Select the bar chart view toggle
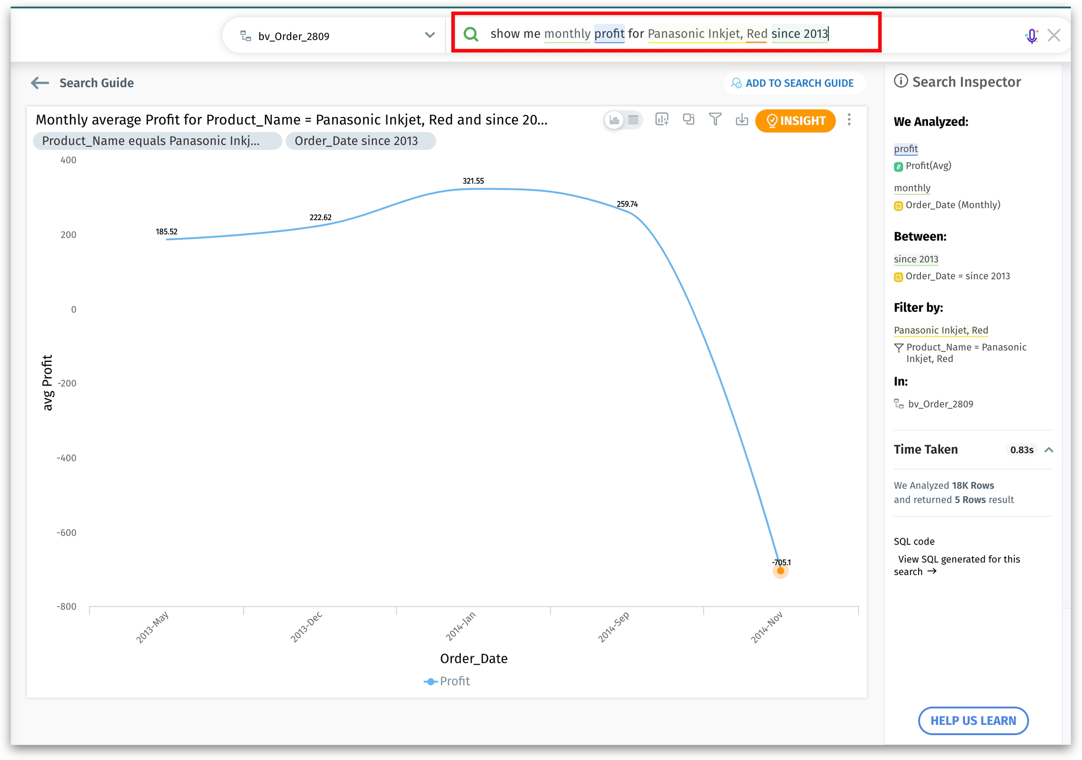1082x760 pixels. 614,120
